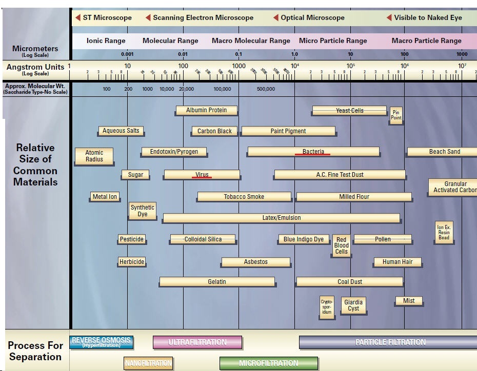Select the 'ST Microscope' label
The height and width of the screenshot is (371, 477).
pos(107,17)
